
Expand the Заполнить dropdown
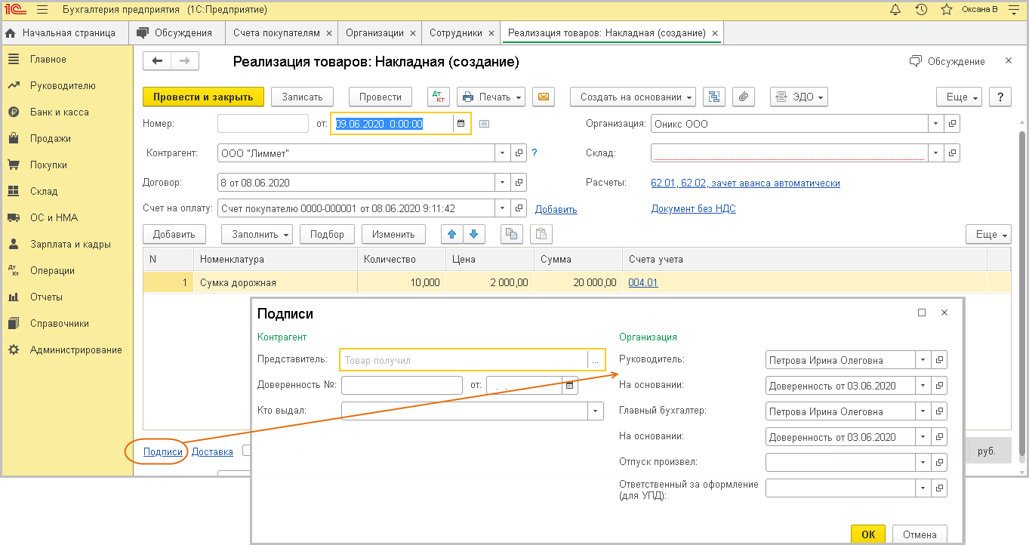click(x=257, y=234)
